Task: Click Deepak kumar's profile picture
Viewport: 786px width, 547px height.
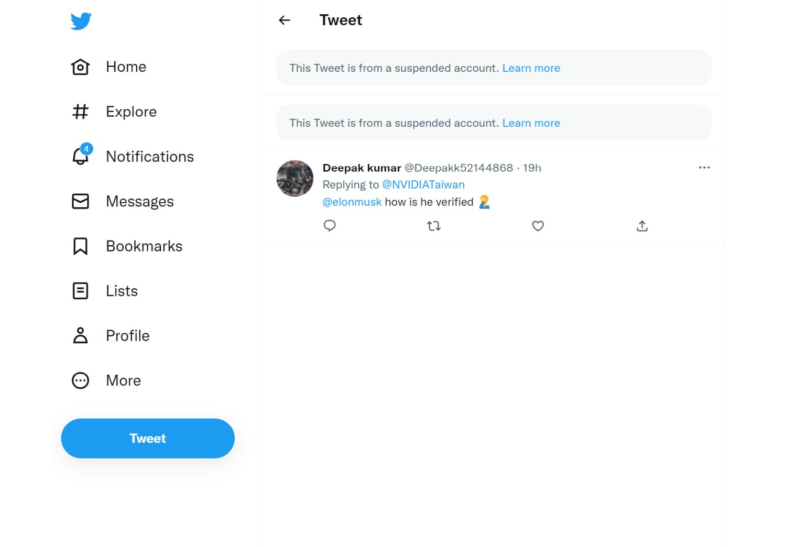Action: click(x=295, y=179)
